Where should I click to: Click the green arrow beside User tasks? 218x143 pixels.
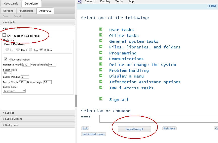pyautogui.click(x=101, y=29)
